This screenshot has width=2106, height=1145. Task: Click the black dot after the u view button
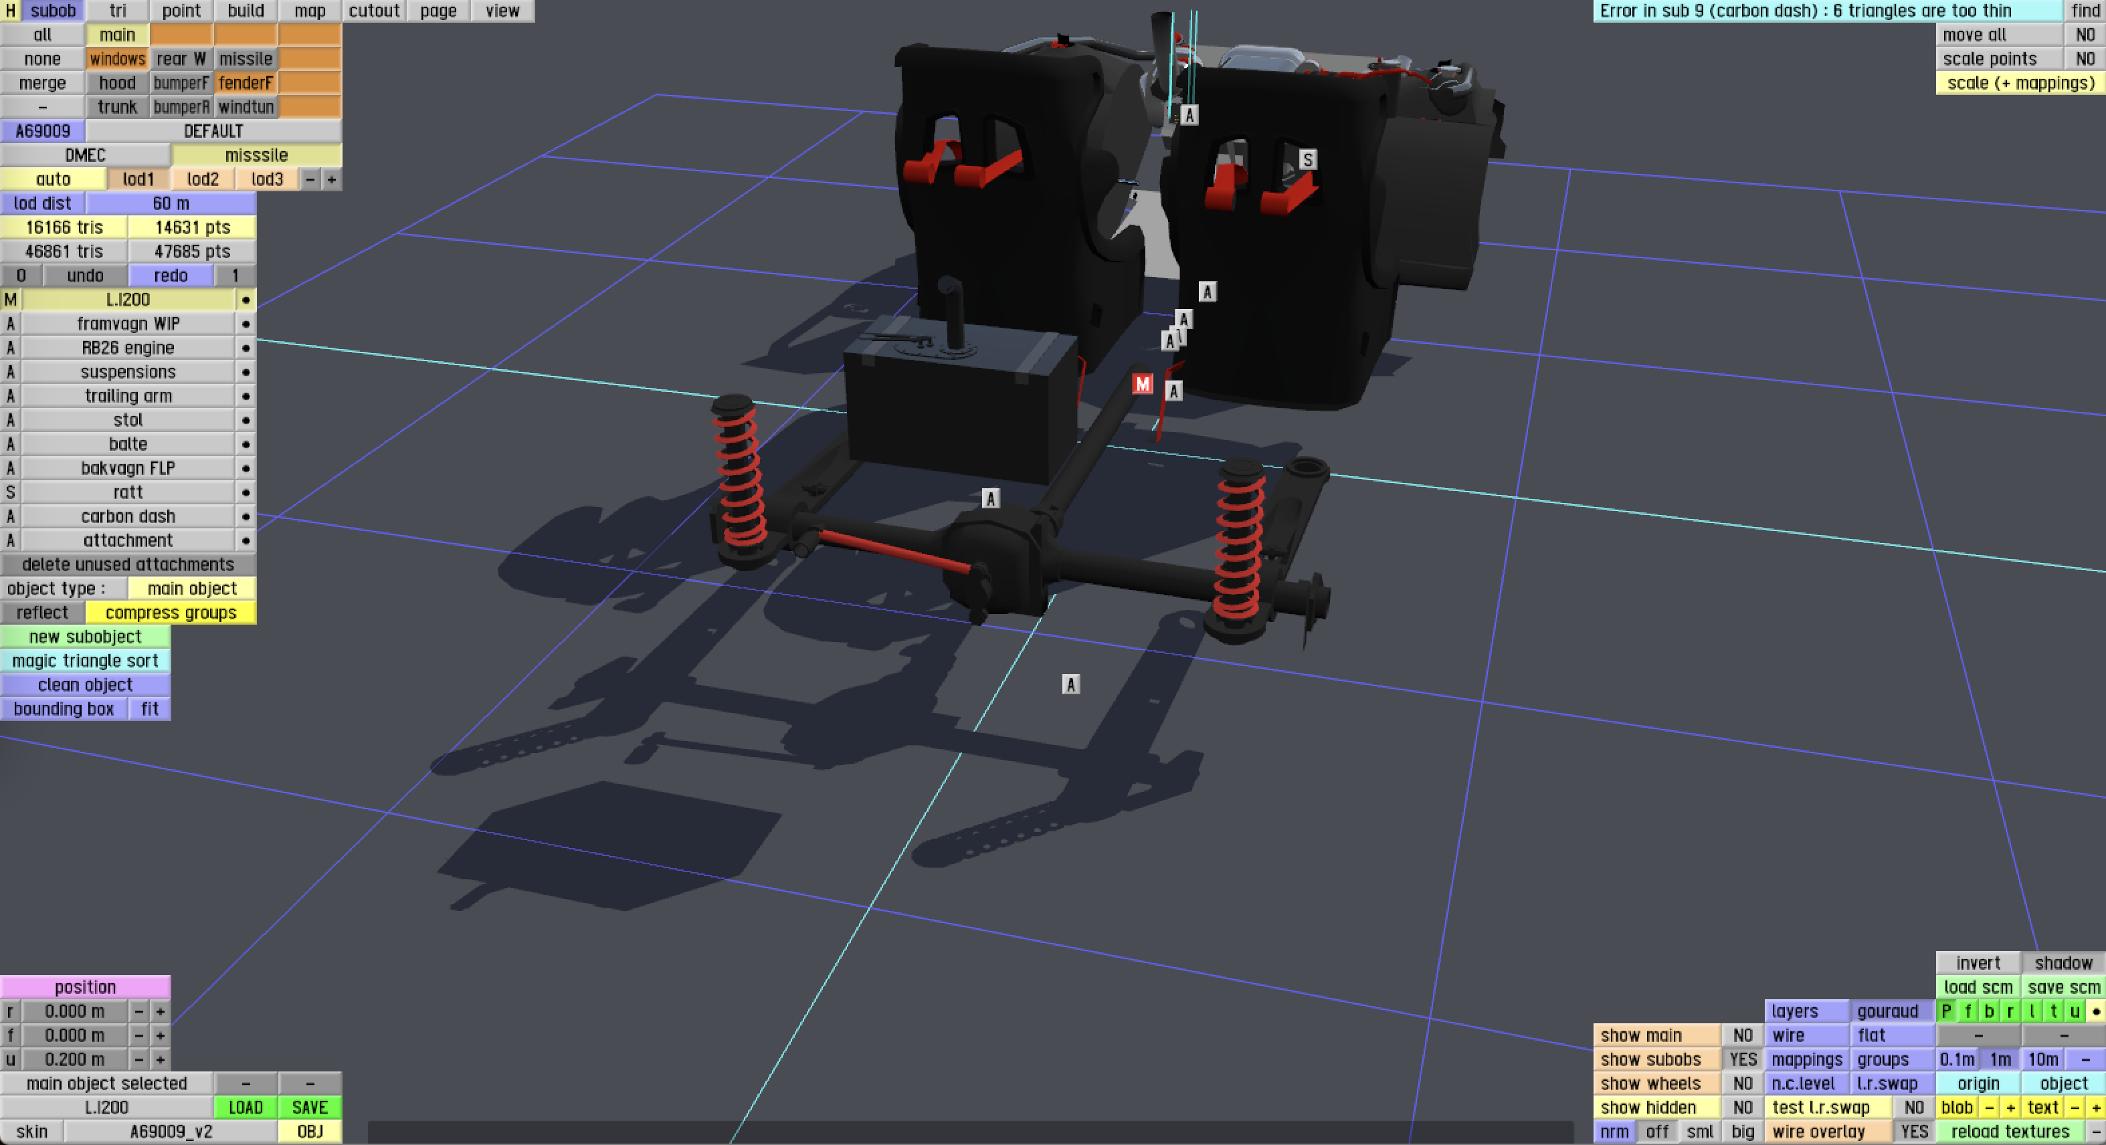2096,1011
